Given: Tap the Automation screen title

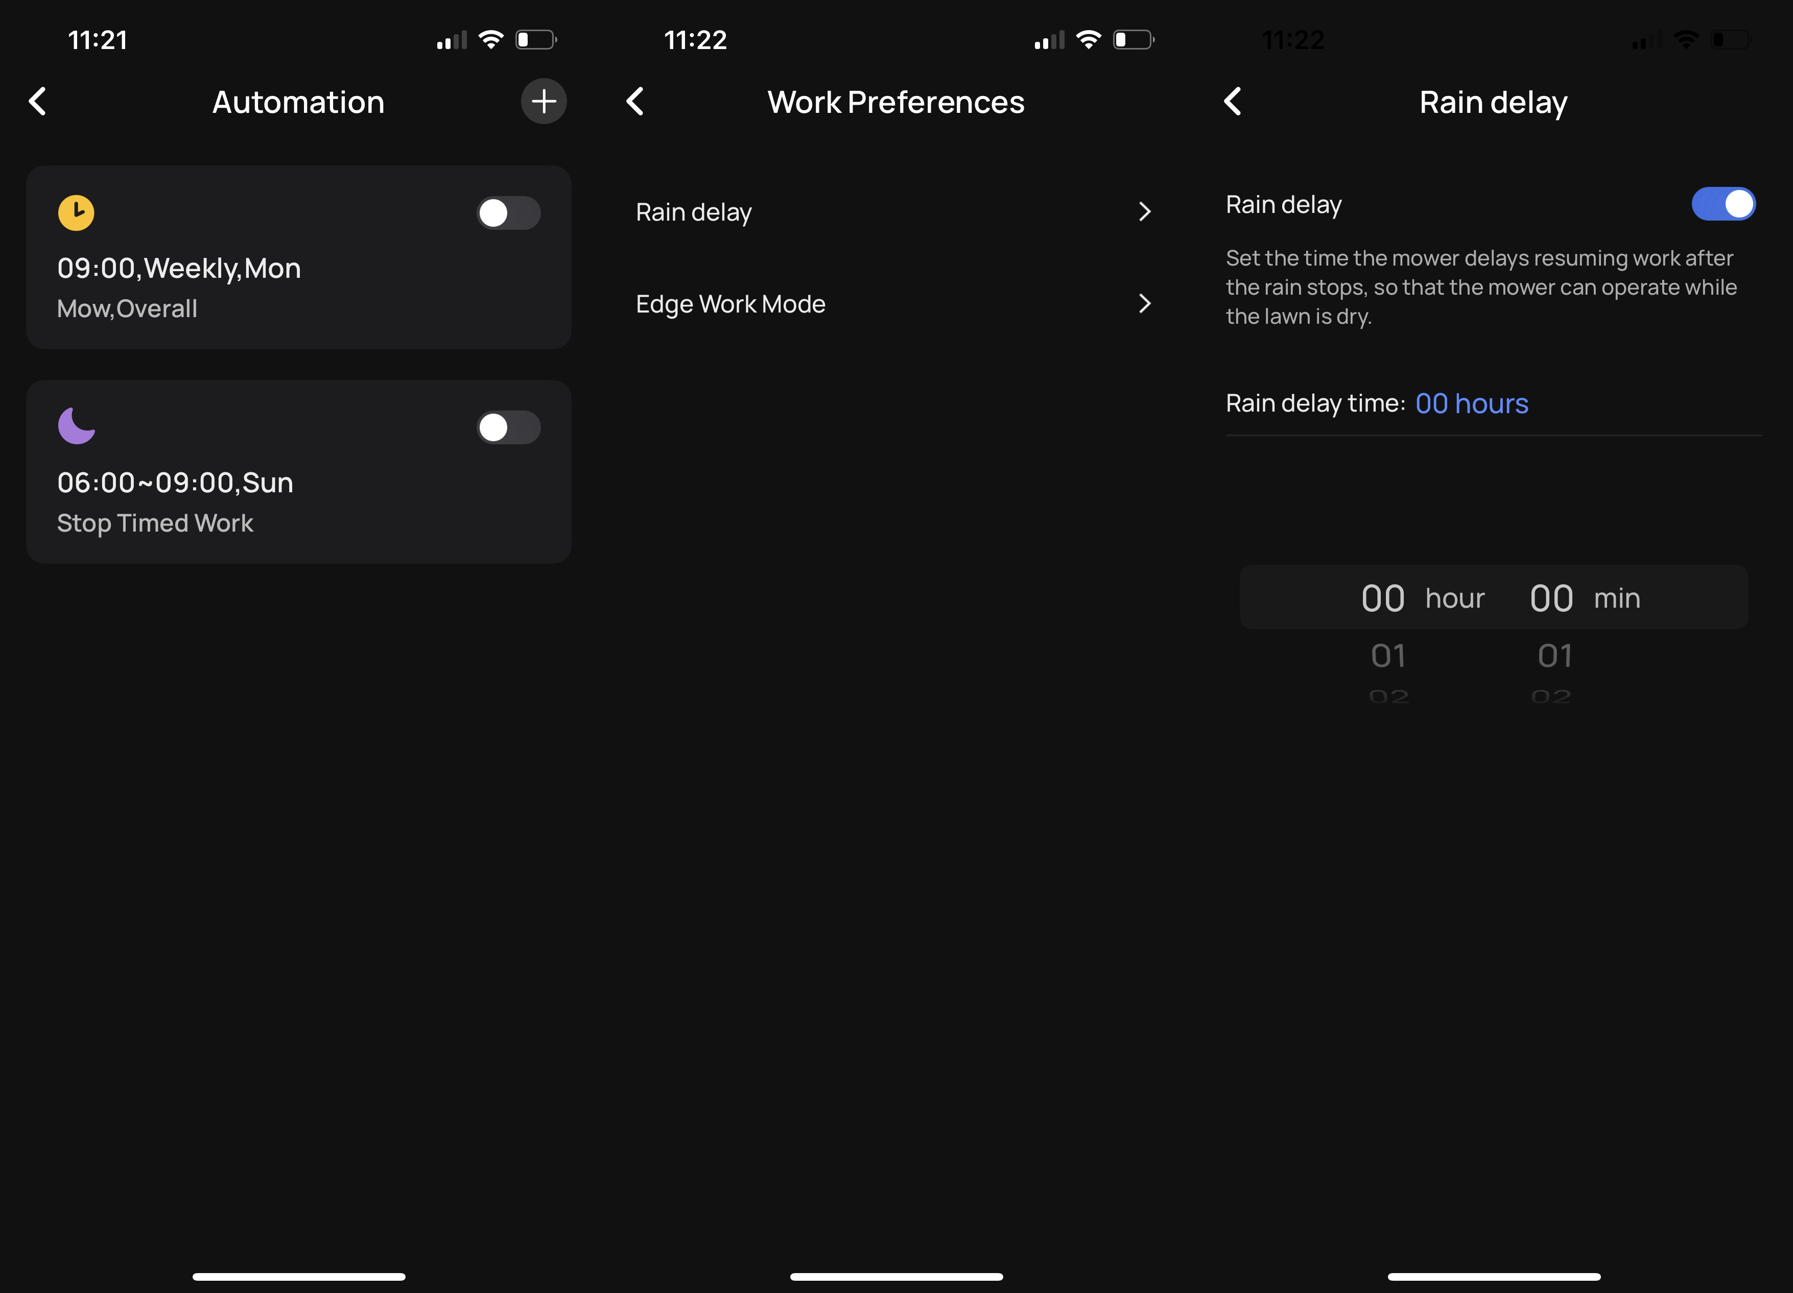Looking at the screenshot, I should coord(298,102).
